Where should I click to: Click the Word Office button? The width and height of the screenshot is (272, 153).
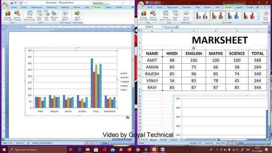(5, 5)
